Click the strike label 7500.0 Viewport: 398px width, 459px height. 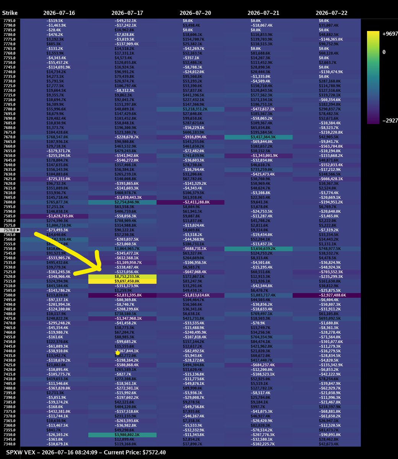pos(9,295)
